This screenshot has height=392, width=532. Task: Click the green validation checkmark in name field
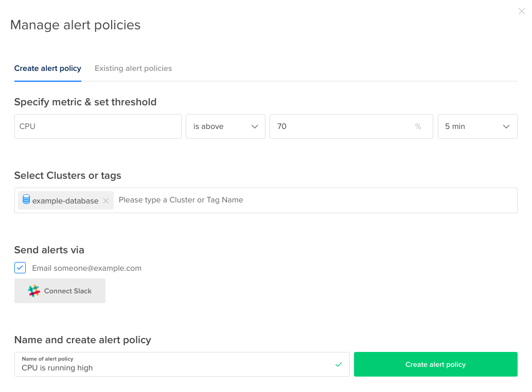(338, 364)
